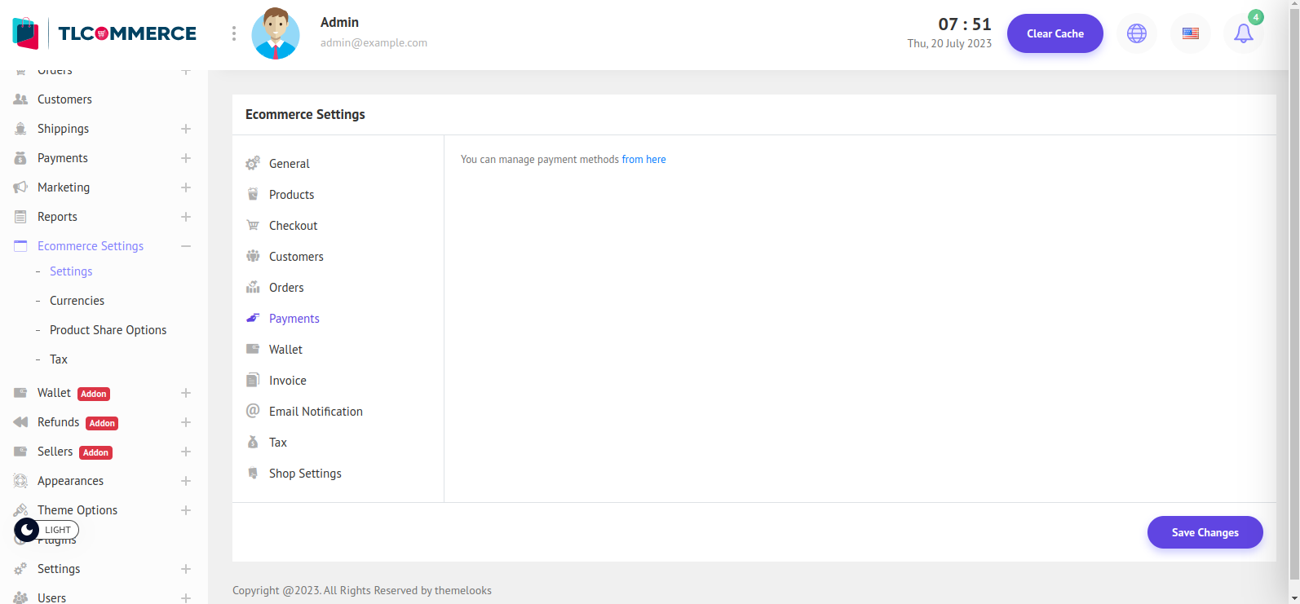Collapse the Ecommerce Settings sidebar section
Viewport: 1300px width, 604px height.
(x=186, y=246)
